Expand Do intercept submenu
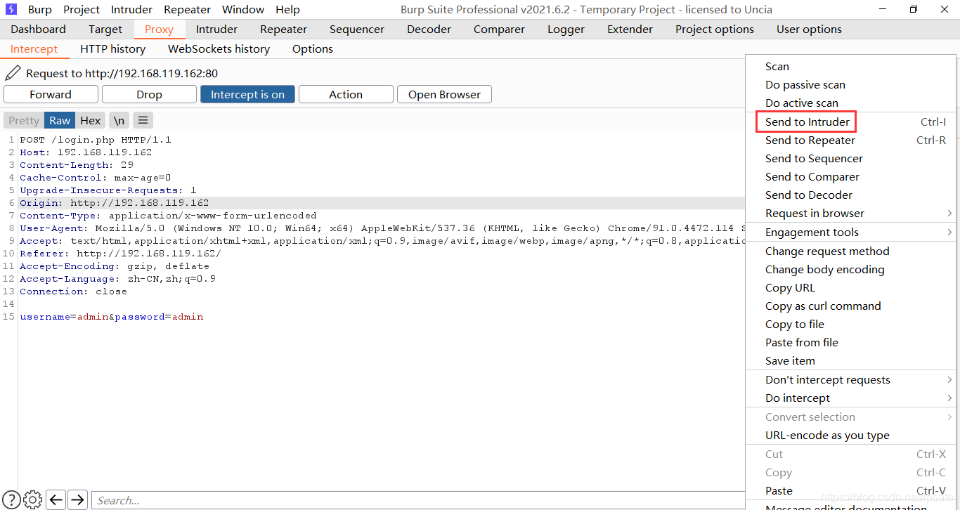 [x=850, y=398]
